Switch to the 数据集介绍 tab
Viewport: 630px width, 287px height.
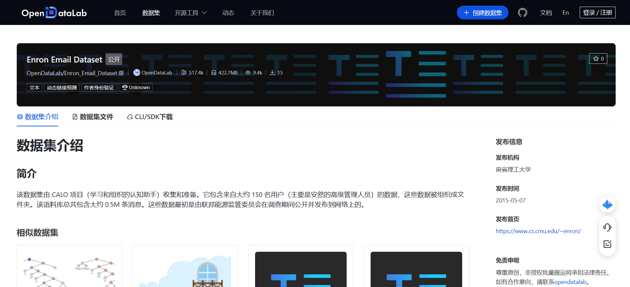38,117
